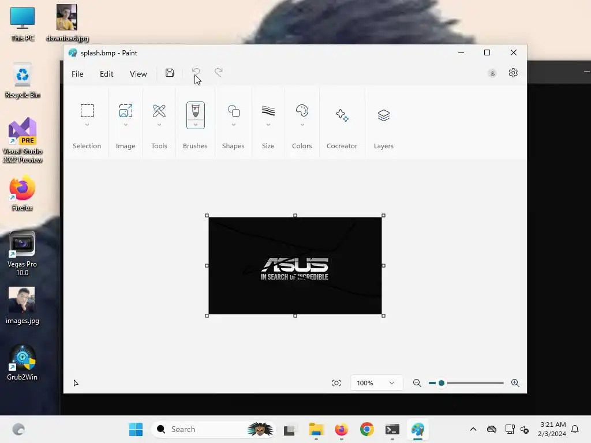Open Paint account profile icon

[x=492, y=73]
